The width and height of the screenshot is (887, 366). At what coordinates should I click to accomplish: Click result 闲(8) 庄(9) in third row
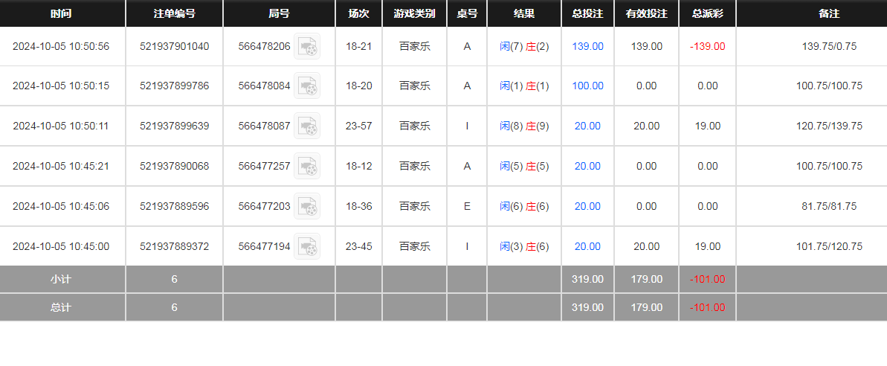coord(524,126)
